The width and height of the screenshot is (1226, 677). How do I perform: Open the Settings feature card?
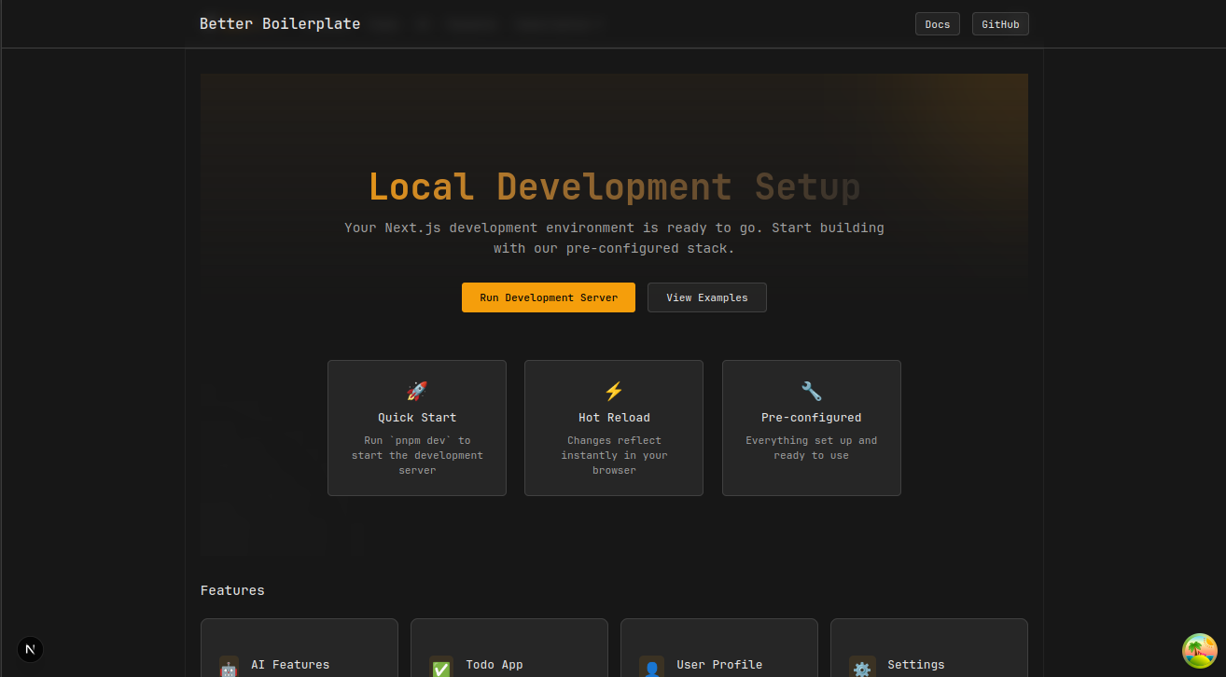point(929,648)
